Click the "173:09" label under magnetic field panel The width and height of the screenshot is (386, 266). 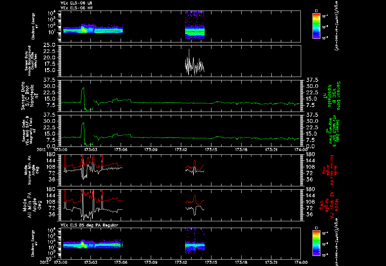click(x=151, y=150)
